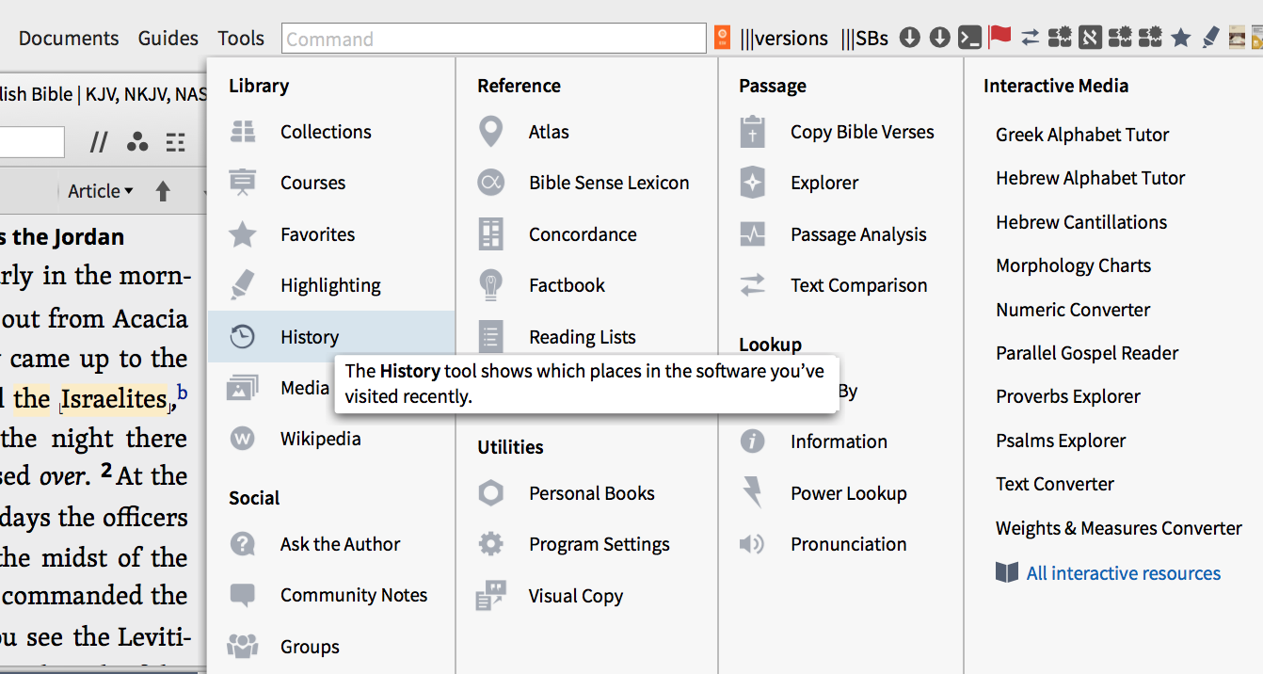Image resolution: width=1263 pixels, height=674 pixels.
Task: Click the collections icon directly left of the aleph icon
Action: point(1060,38)
